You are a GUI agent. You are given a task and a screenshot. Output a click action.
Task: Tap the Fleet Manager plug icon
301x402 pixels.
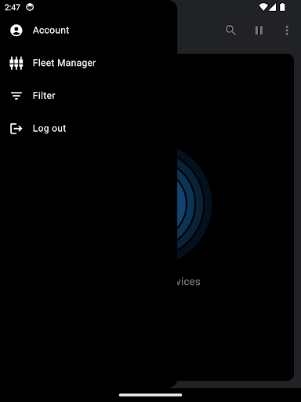coord(16,63)
